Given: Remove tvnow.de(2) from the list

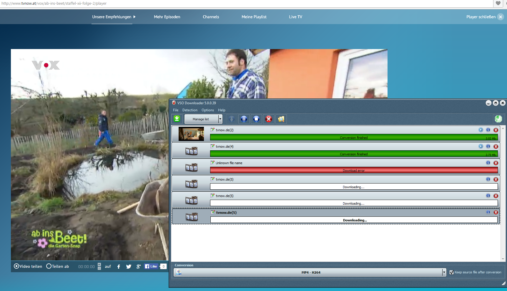Looking at the screenshot, I should click(x=496, y=130).
